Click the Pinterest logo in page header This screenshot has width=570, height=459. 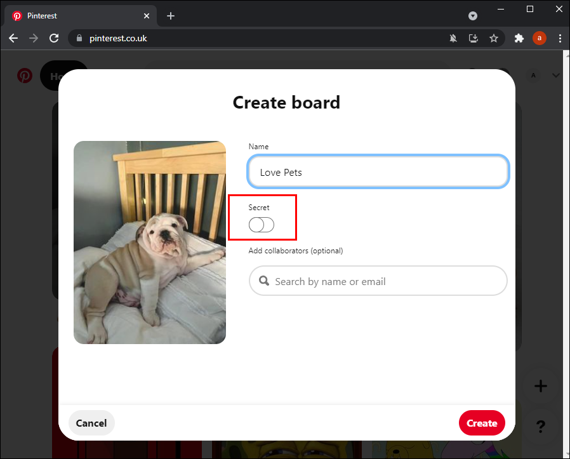25,76
